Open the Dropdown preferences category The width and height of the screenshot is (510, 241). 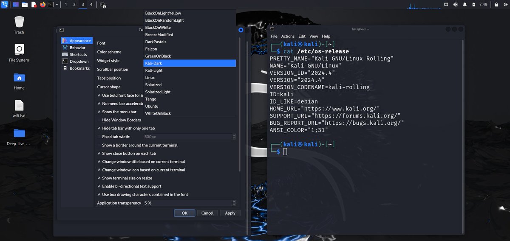tap(76, 62)
